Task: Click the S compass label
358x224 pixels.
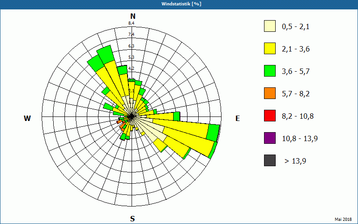Action: pos(132,219)
